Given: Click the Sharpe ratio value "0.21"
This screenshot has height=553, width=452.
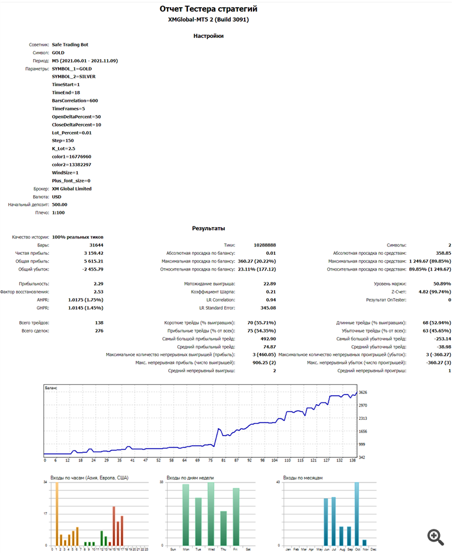Looking at the screenshot, I should click(271, 292).
